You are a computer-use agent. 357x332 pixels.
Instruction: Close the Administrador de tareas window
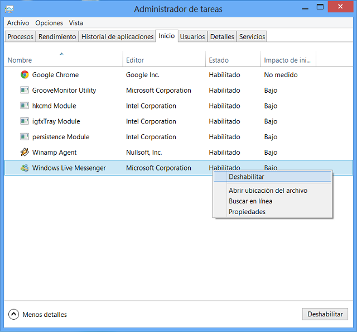[x=340, y=7]
